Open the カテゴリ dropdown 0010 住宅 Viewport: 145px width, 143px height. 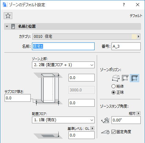pyautogui.click(x=86, y=37)
